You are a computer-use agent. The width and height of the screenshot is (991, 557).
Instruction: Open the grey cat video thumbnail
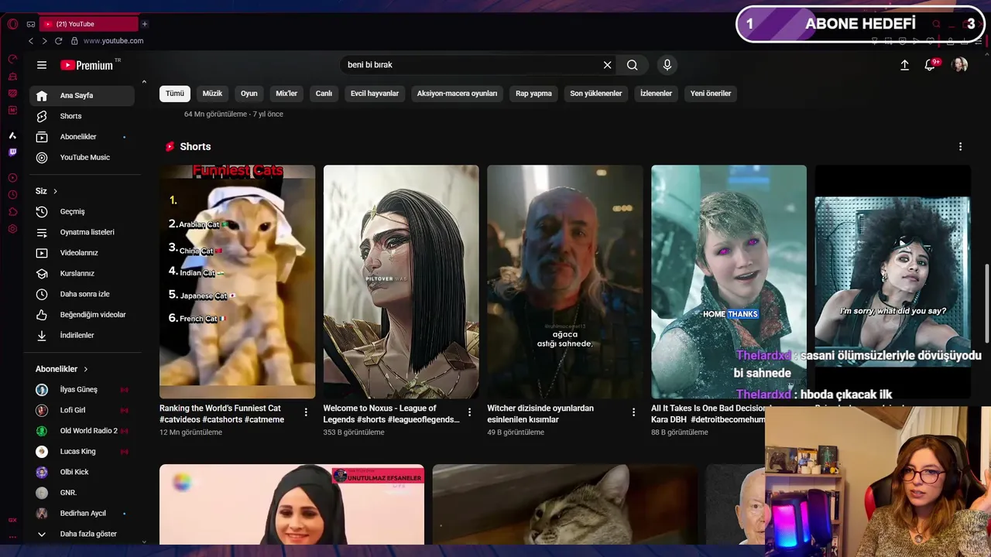[565, 504]
